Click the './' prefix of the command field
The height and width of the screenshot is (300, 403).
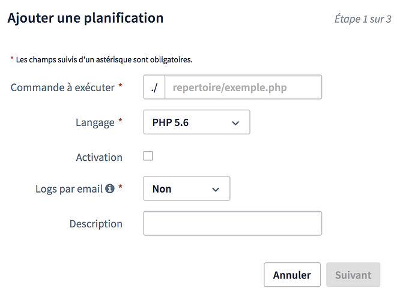coord(154,88)
